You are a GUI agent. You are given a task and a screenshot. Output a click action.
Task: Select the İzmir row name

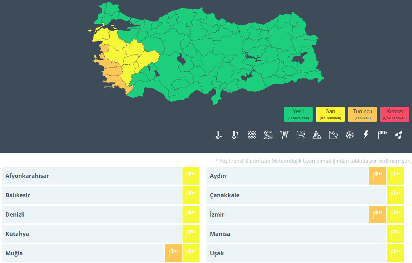[217, 214]
